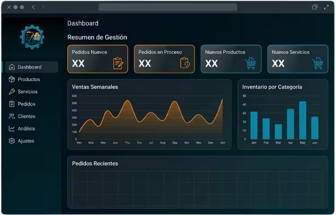This screenshot has width=336, height=215.
Task: Click the cart icon in Nuevos Servicios
Action: click(x=317, y=64)
